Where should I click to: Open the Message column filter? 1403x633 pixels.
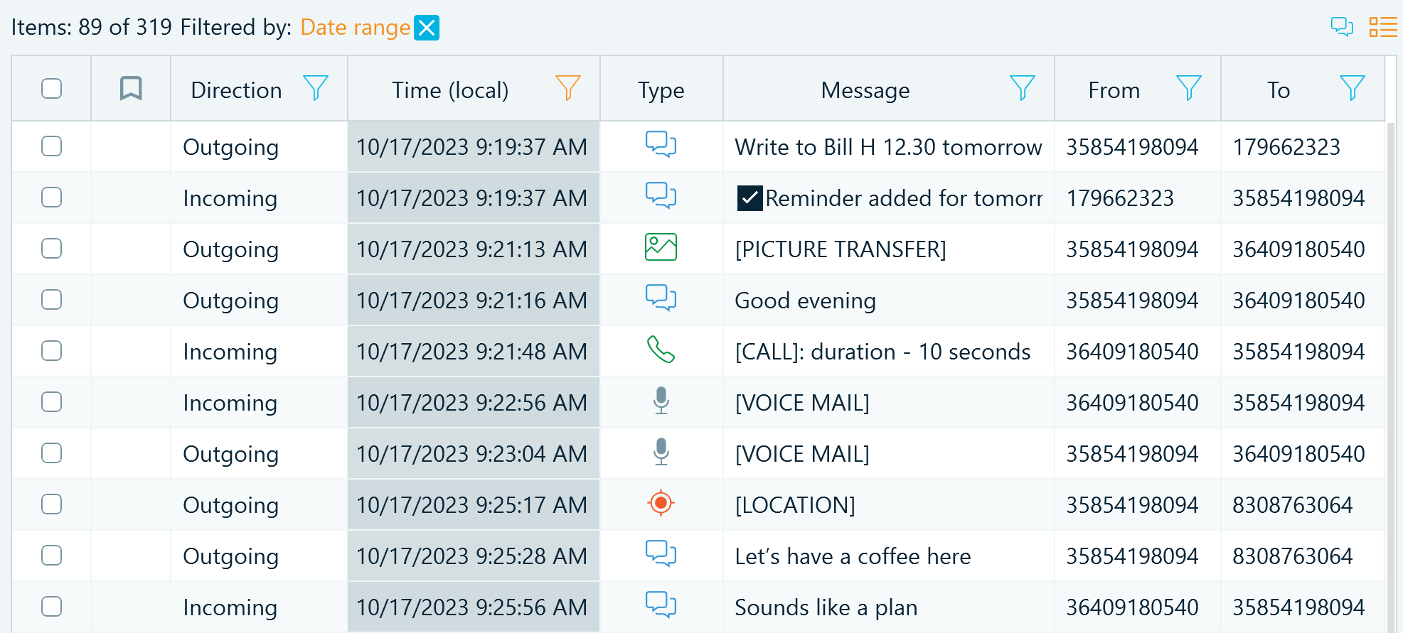click(1022, 89)
